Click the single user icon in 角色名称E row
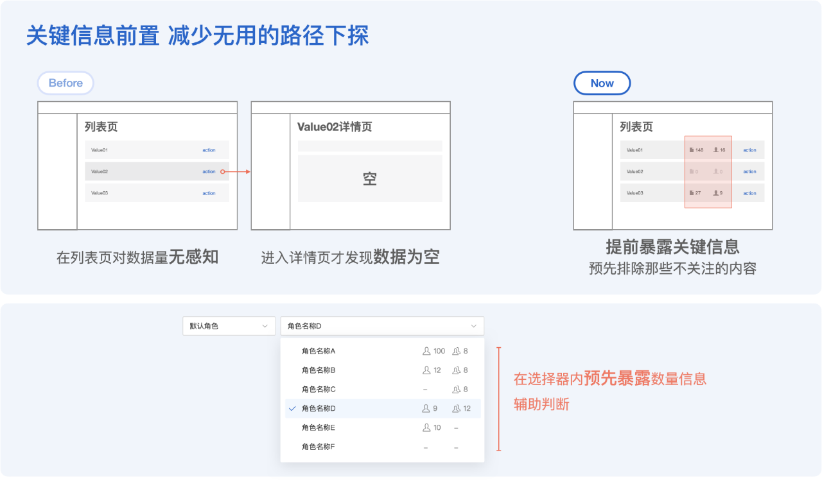822x480 pixels. pyautogui.click(x=426, y=427)
